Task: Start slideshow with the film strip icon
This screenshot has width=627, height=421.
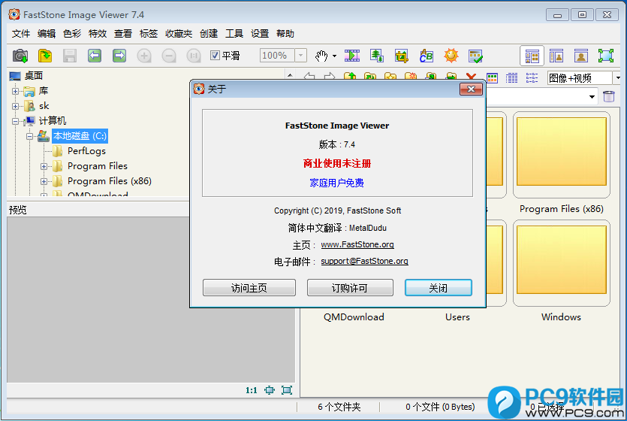Action: click(352, 56)
